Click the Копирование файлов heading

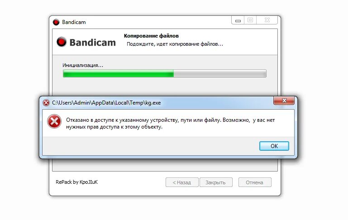click(x=151, y=36)
